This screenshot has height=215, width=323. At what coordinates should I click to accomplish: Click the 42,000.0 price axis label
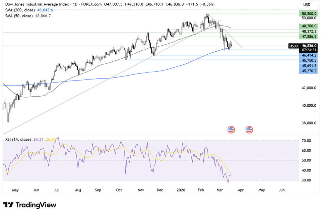309,88
